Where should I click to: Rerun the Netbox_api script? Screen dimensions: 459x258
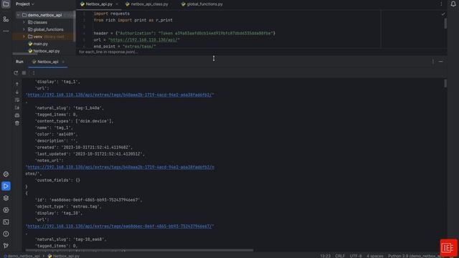[x=16, y=73]
